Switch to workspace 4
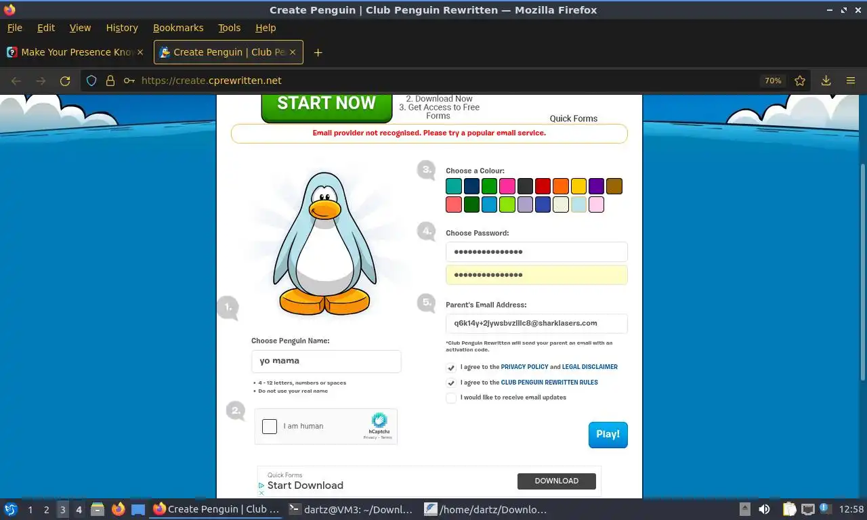867x520 pixels. point(79,509)
